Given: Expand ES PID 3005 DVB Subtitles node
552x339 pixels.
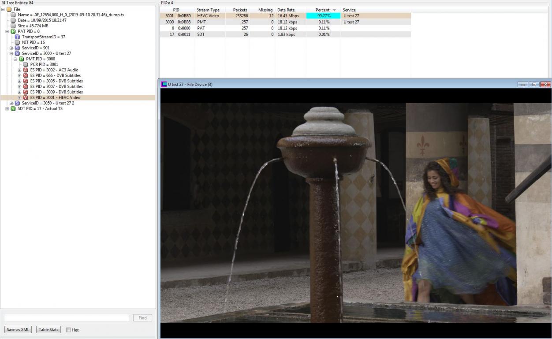Looking at the screenshot, I should pos(19,81).
